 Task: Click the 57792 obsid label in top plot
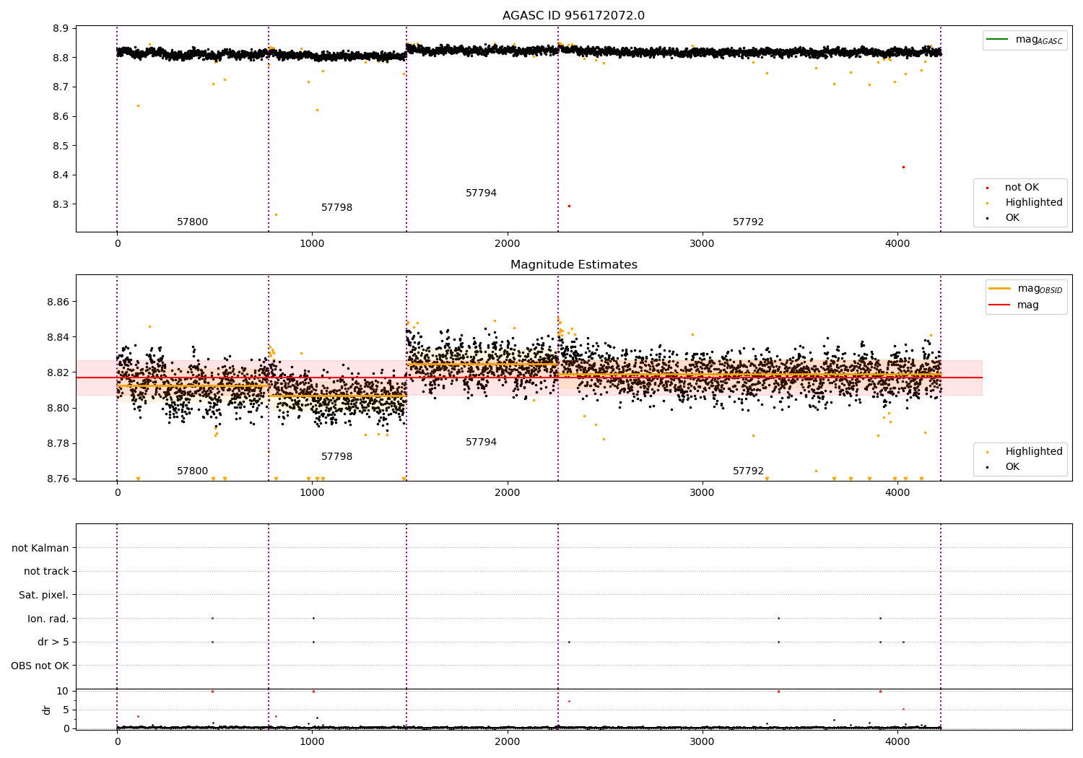748,222
